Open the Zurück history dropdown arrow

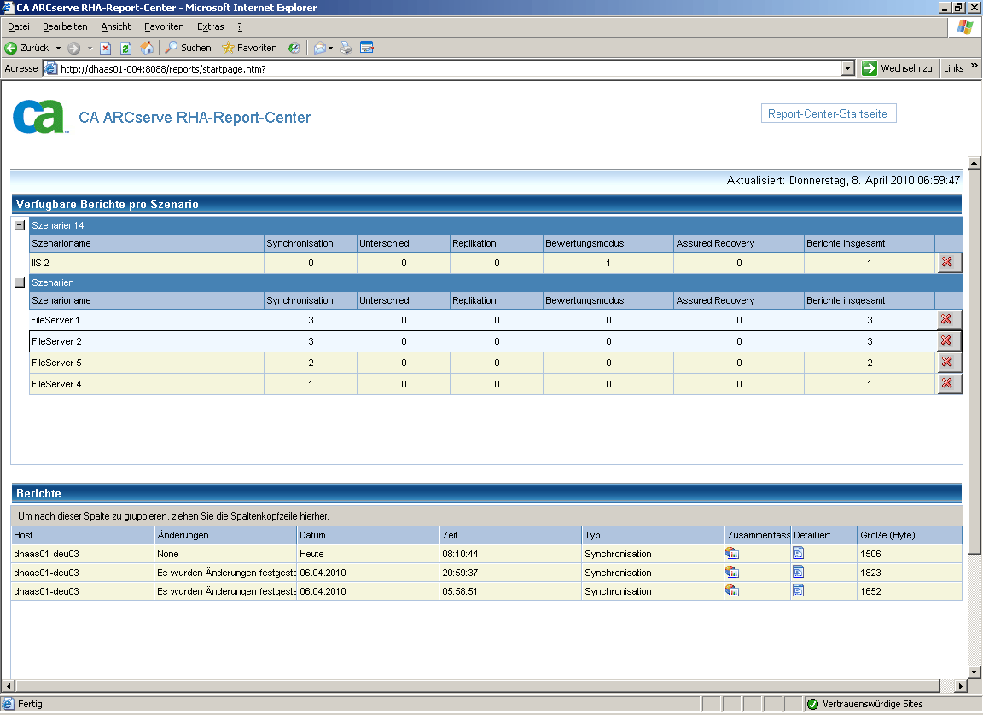click(58, 48)
